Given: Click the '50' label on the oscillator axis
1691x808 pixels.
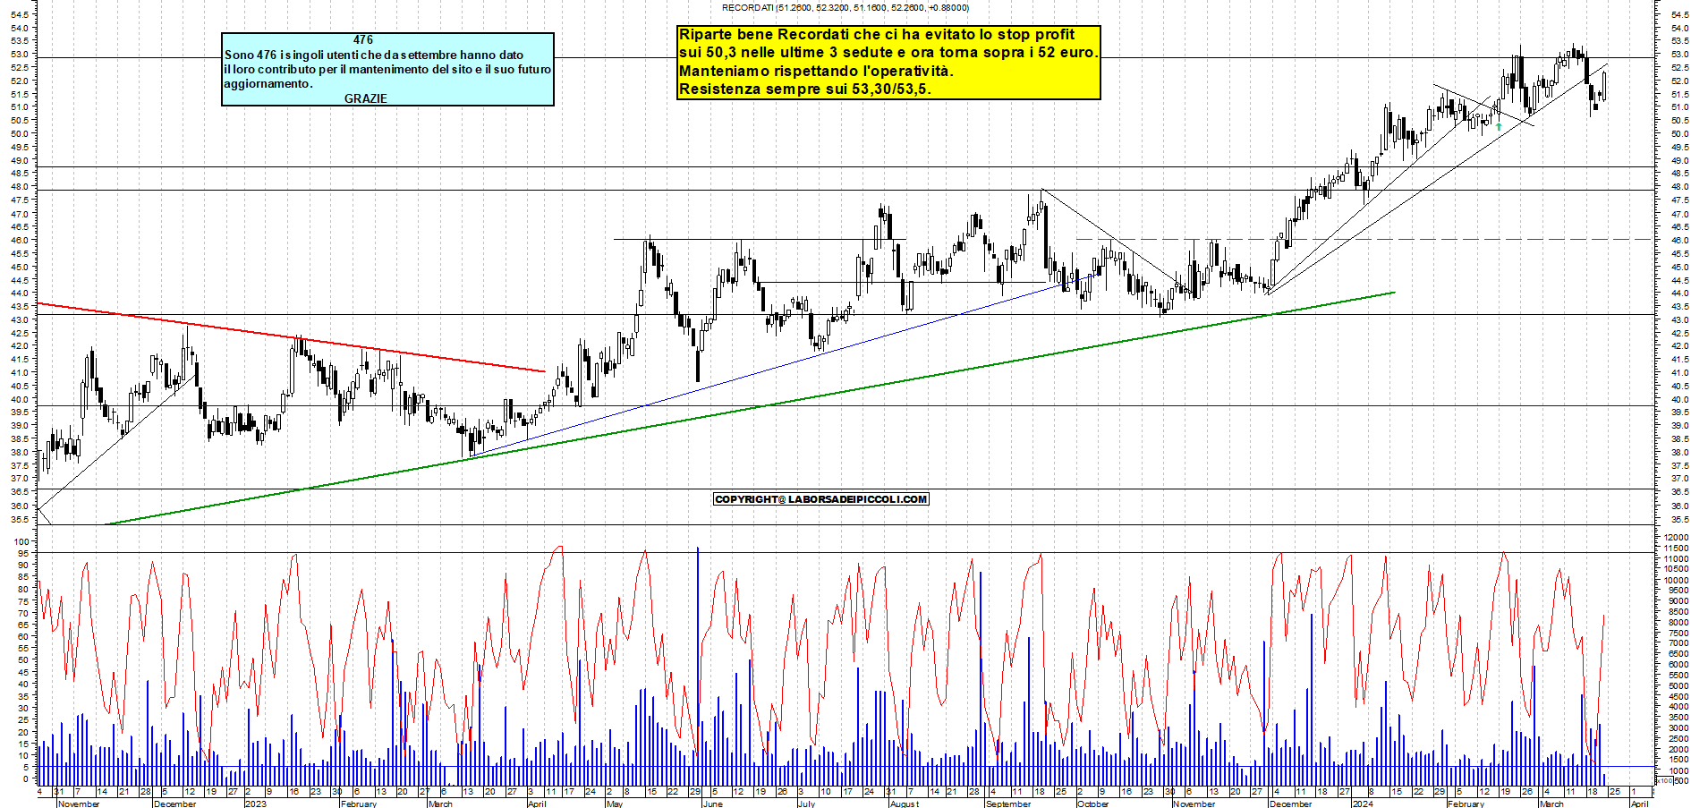Looking at the screenshot, I should click(23, 659).
